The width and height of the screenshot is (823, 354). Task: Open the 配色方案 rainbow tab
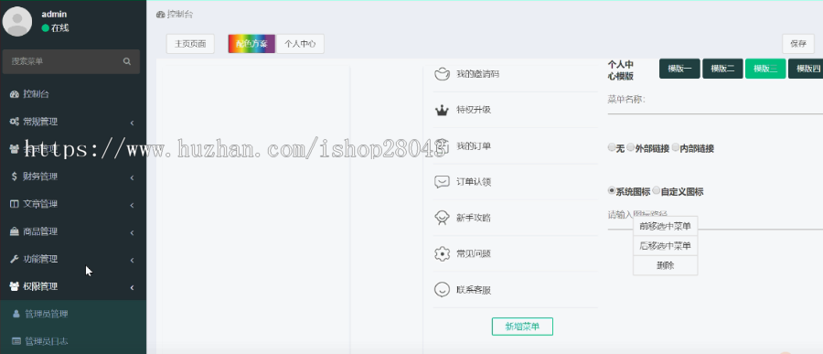click(x=251, y=44)
